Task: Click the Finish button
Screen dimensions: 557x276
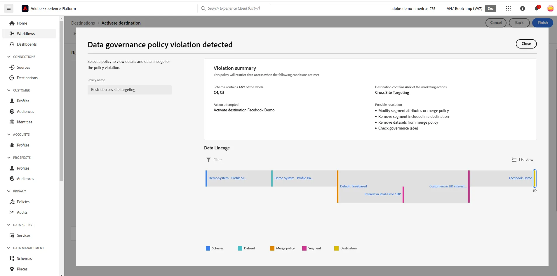Action: 542,23
